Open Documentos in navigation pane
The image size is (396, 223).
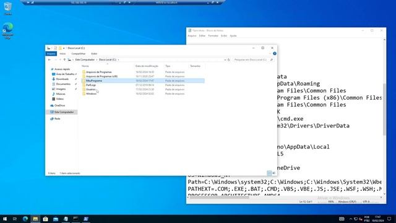(63, 84)
